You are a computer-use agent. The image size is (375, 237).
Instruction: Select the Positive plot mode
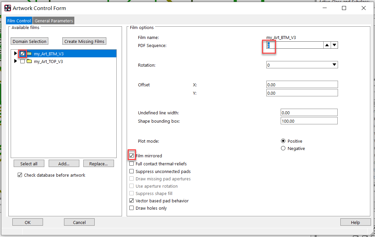[283, 141]
